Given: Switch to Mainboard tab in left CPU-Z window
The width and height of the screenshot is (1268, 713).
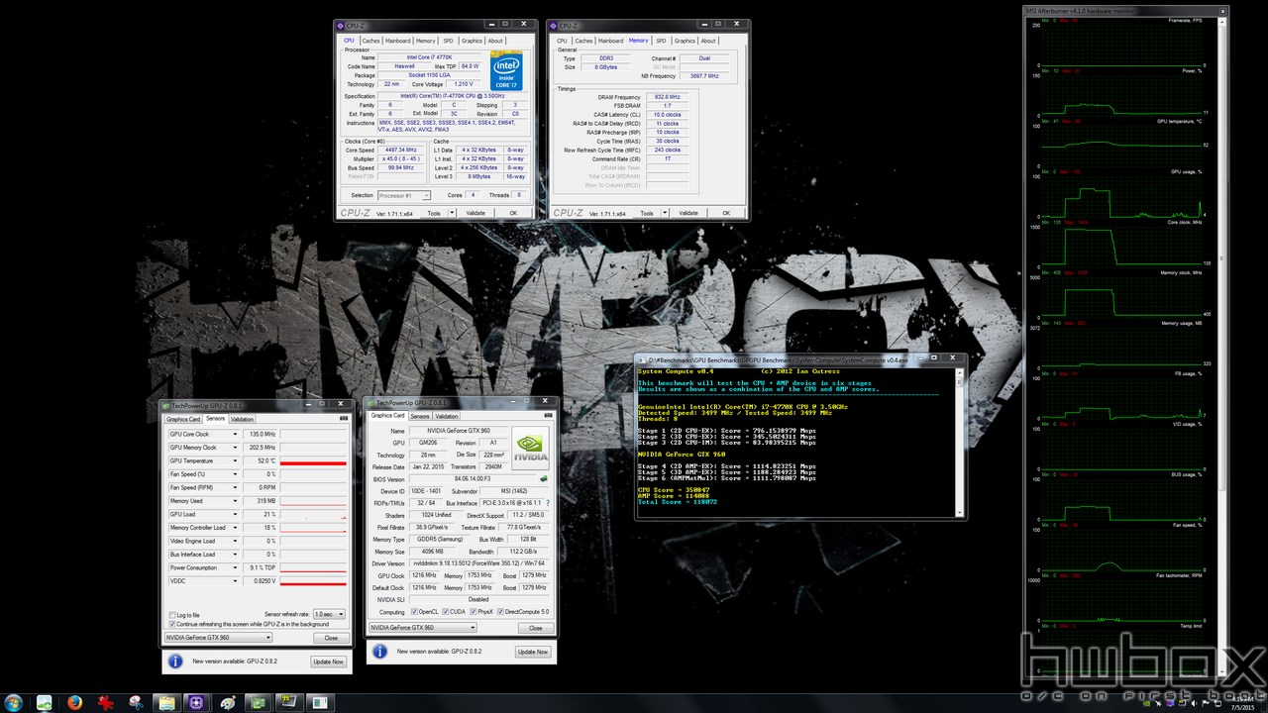Looking at the screenshot, I should 398,41.
